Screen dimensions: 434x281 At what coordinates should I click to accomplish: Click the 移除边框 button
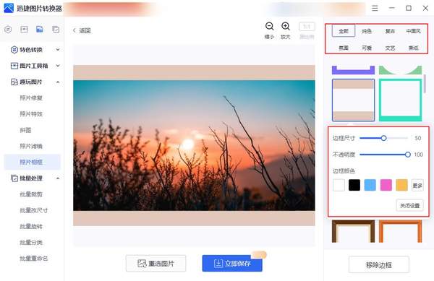point(378,265)
